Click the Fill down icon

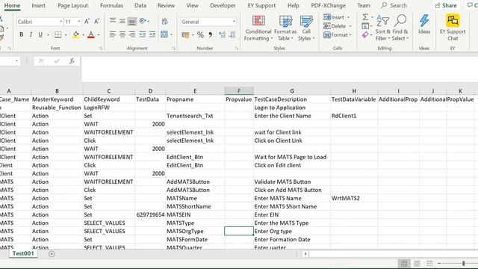pos(365,26)
